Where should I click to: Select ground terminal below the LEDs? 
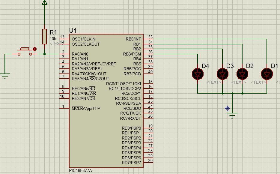pyautogui.click(x=232, y=115)
